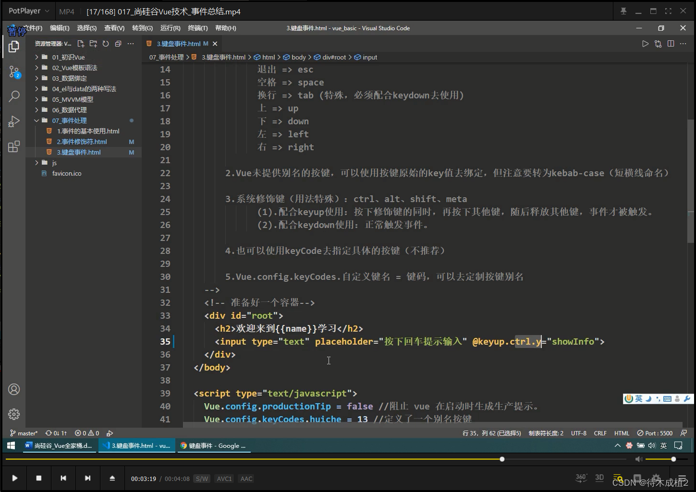This screenshot has height=492, width=696.
Task: Open the 帮助(H) menu
Action: (226, 28)
